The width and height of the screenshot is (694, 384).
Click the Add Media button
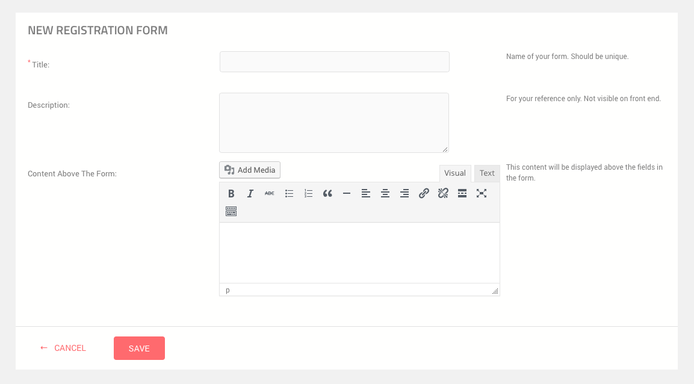(250, 170)
